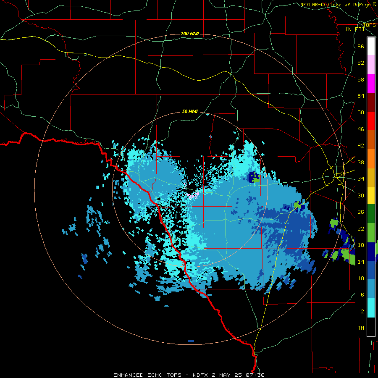Click the "58" legend value
Image resolution: width=378 pixels, height=378 pixels.
coord(361,79)
